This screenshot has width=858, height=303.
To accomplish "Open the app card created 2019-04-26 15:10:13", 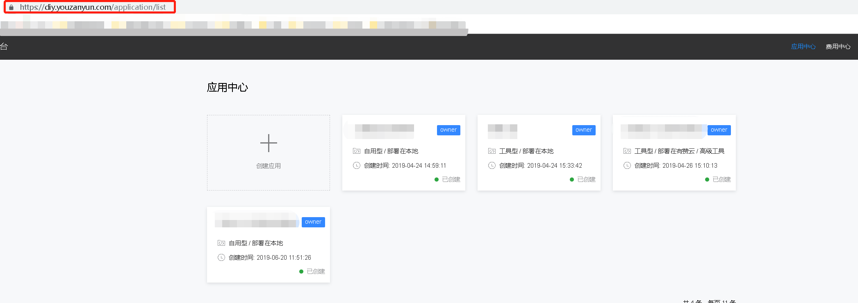I will point(674,153).
